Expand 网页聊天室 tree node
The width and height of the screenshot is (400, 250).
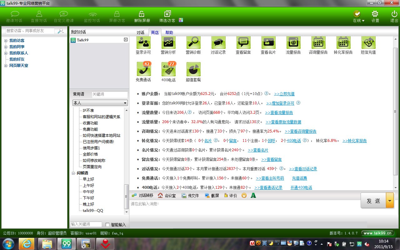pyautogui.click(x=6, y=66)
